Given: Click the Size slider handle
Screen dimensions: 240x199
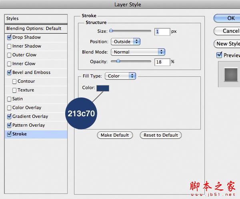Looking at the screenshot, I should point(111,31).
